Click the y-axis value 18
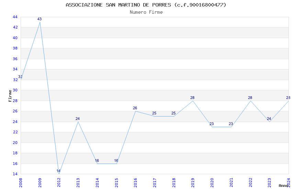Screen dimensions: 292x189 [x=15, y=153]
